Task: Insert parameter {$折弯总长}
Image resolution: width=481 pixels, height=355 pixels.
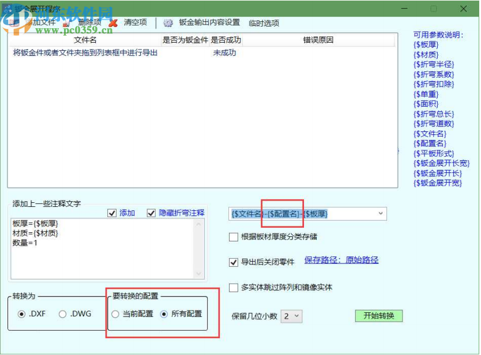Action: pyautogui.click(x=434, y=114)
